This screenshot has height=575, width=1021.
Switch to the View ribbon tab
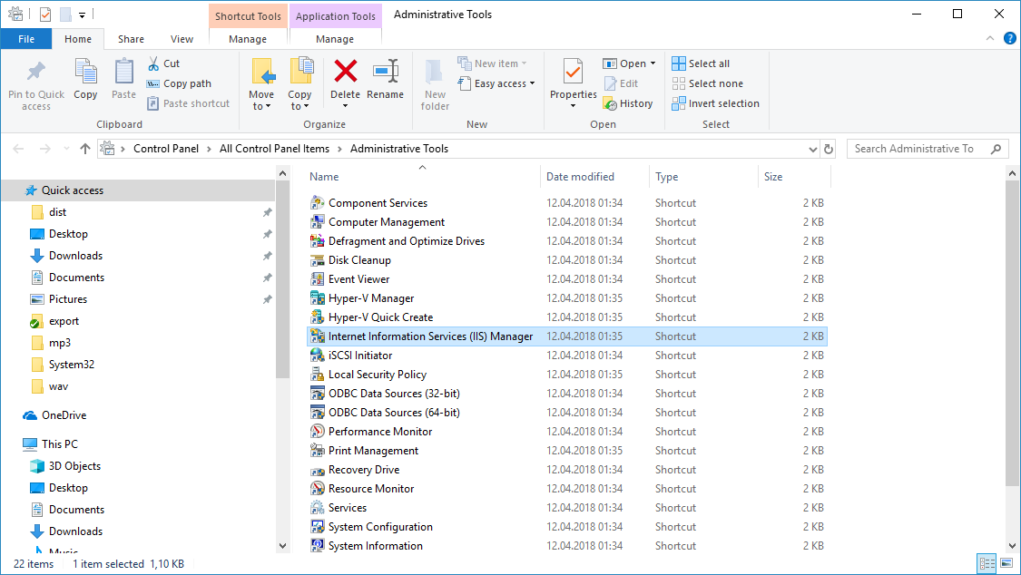182,39
